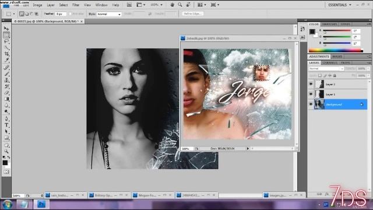Click the Rotate View tool in application bar

click(188, 5)
